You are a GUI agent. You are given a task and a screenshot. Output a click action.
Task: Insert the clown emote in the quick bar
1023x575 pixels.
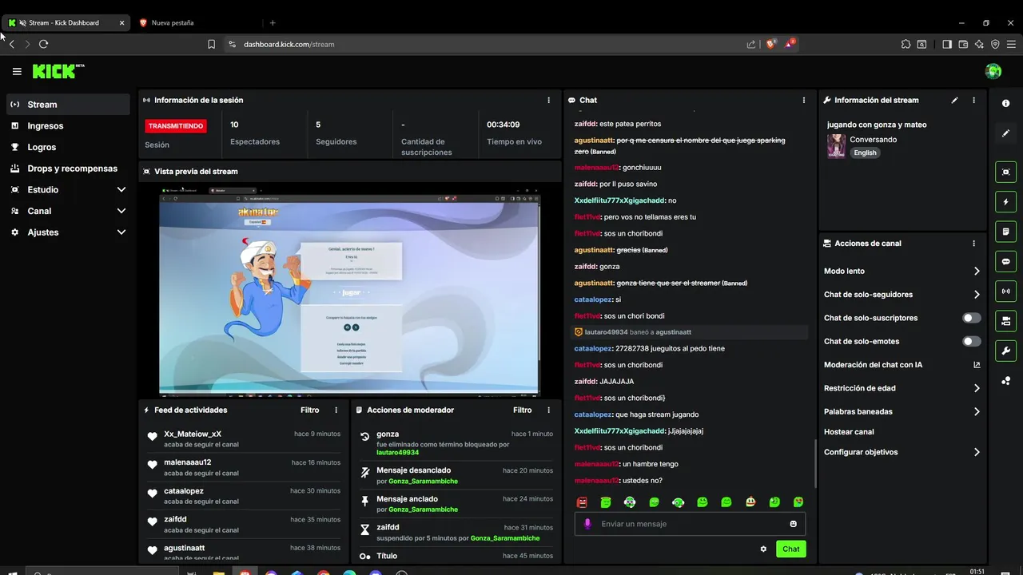(x=750, y=502)
